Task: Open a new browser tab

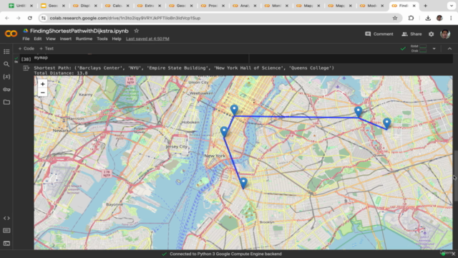Action: 425,6
